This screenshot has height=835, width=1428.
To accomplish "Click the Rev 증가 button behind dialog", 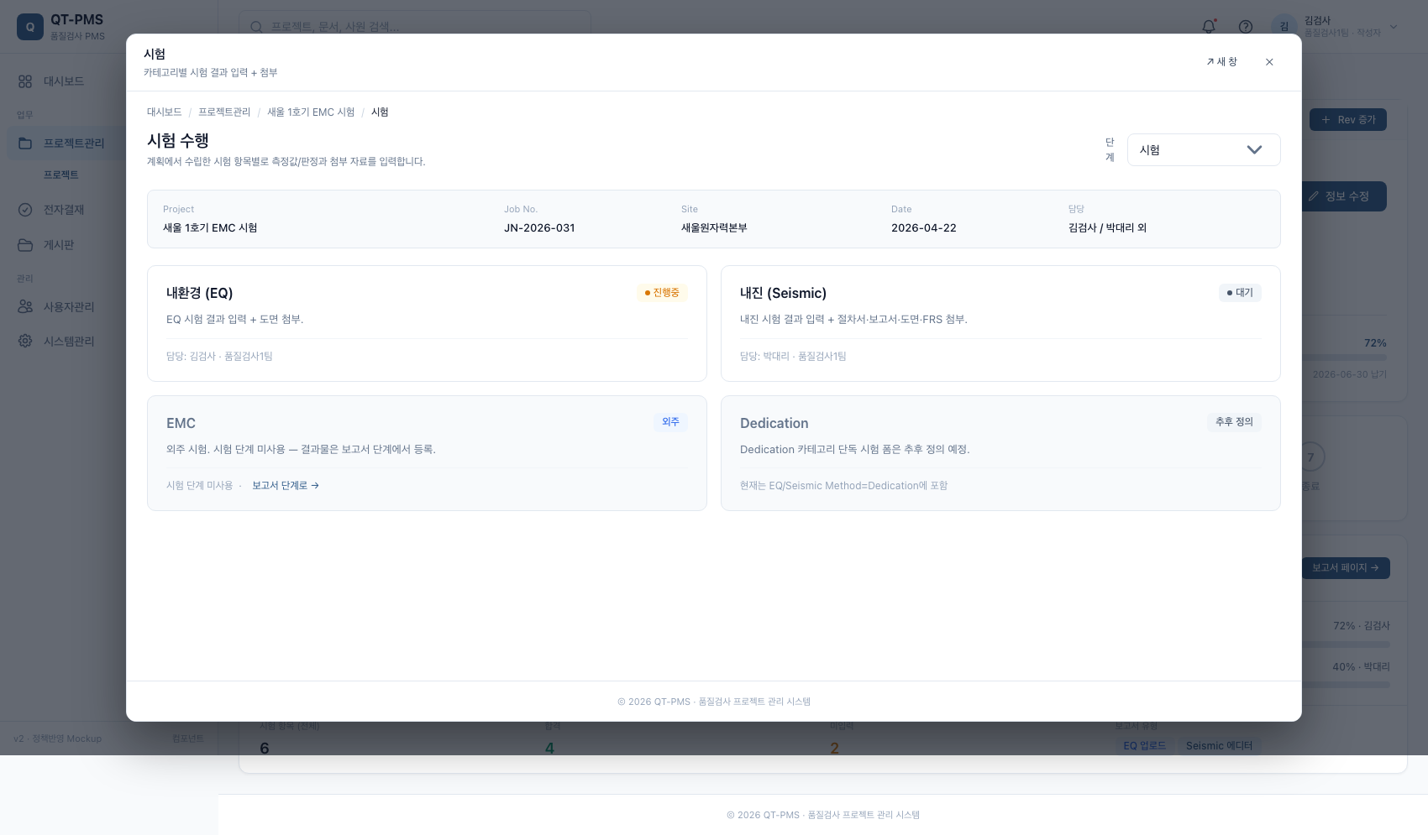I will [x=1348, y=120].
